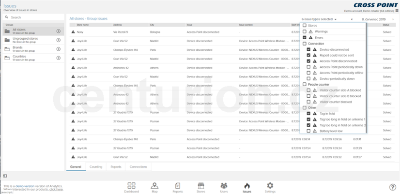This screenshot has height=194, width=400.
Task: Open the Dashboard icon in bottom navigation
Action: point(131,186)
